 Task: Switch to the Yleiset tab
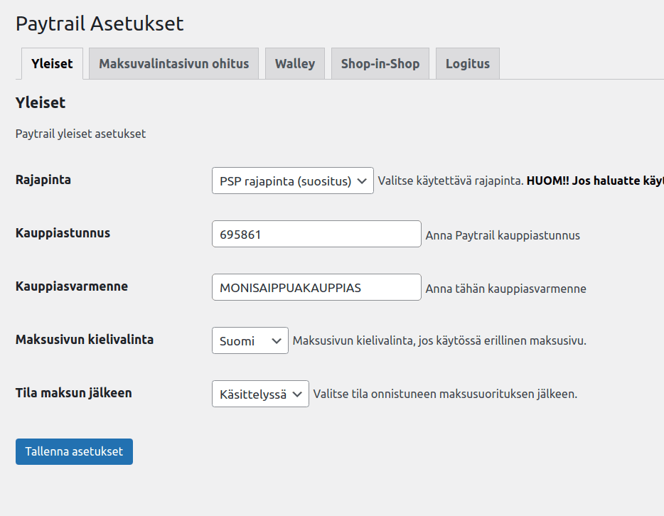pos(52,64)
